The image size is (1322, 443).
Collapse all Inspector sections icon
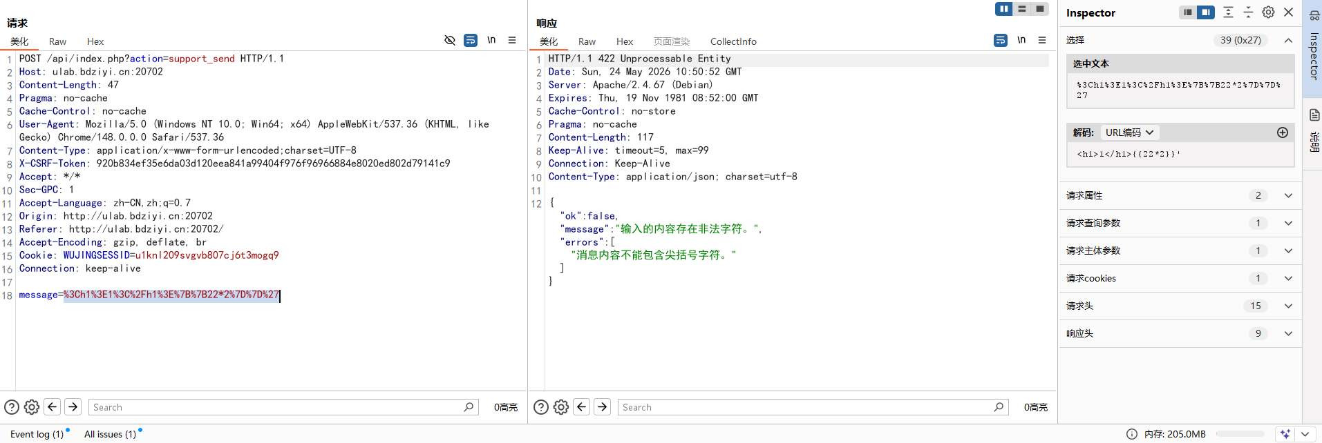(1248, 12)
